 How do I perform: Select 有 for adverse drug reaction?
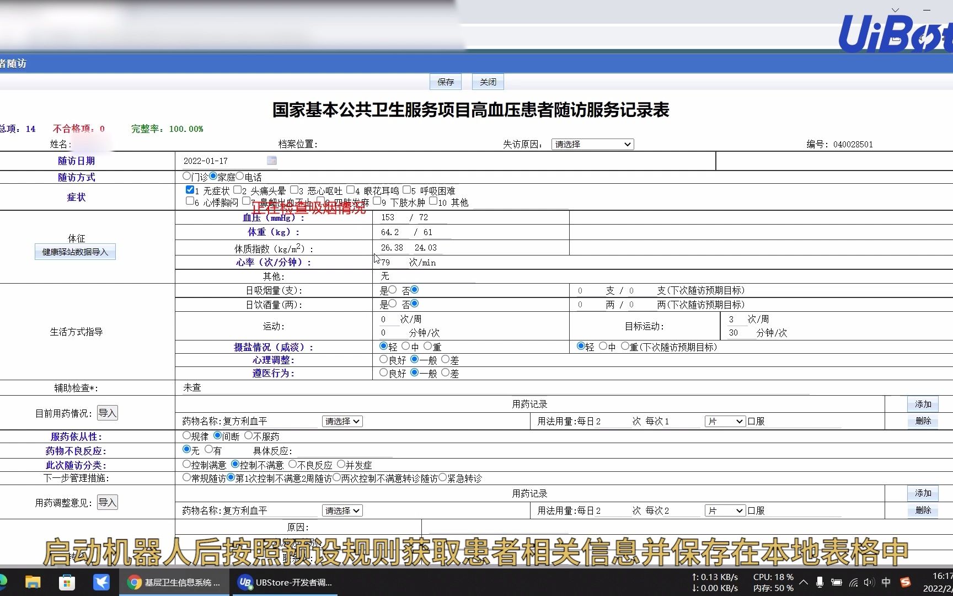coord(208,450)
